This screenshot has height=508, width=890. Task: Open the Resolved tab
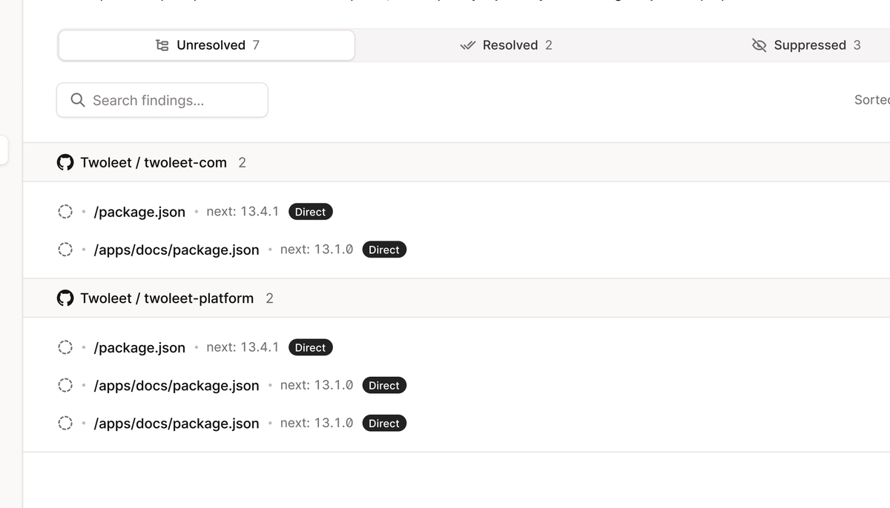507,45
